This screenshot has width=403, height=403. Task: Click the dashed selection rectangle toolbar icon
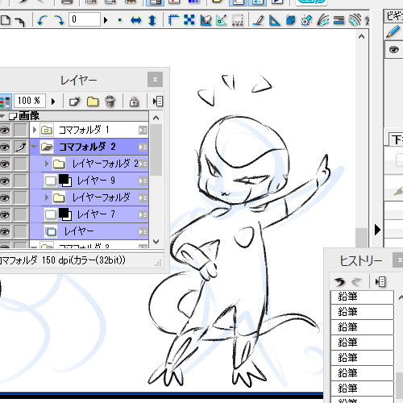click(237, 20)
